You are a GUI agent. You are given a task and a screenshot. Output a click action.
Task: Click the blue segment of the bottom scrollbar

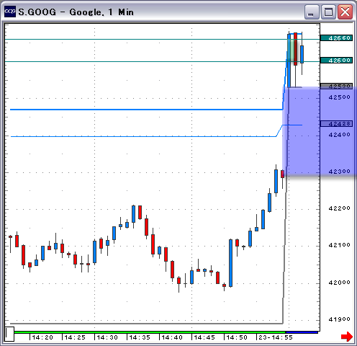click(301, 332)
